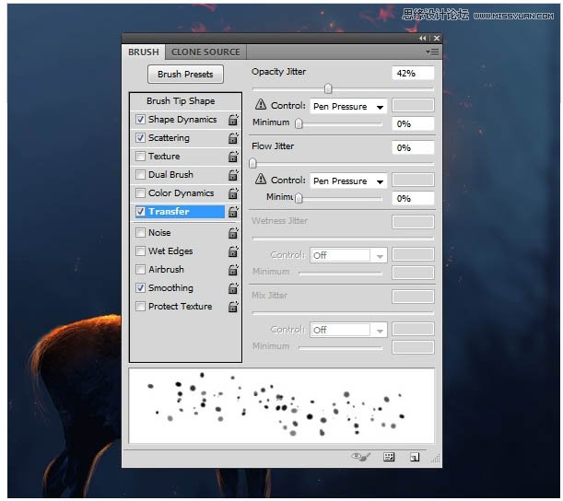Switch to the Clone Source tab

(205, 52)
